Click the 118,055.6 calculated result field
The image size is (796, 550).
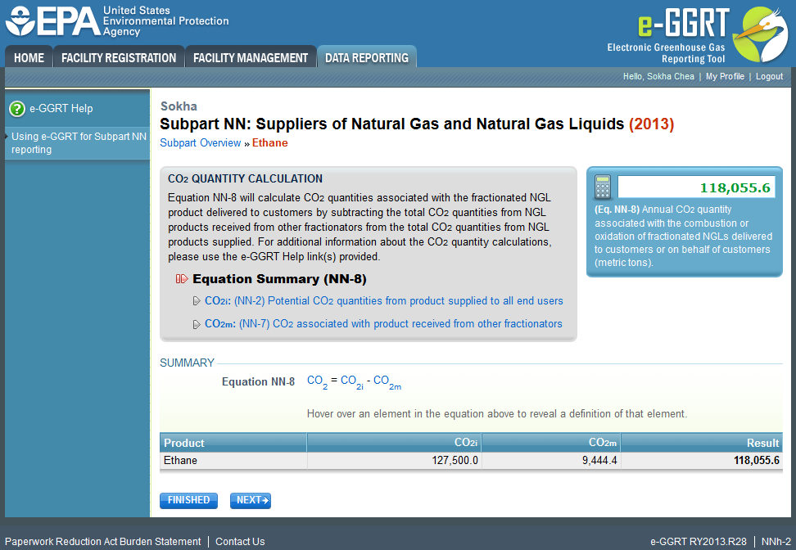tap(696, 187)
